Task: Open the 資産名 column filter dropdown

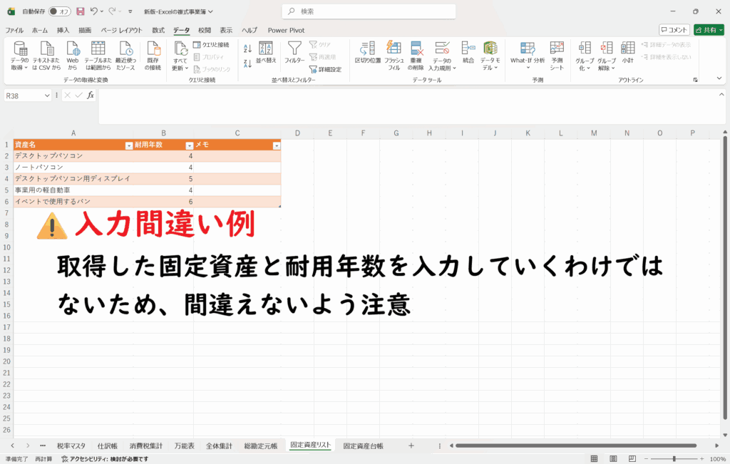Action: click(128, 145)
